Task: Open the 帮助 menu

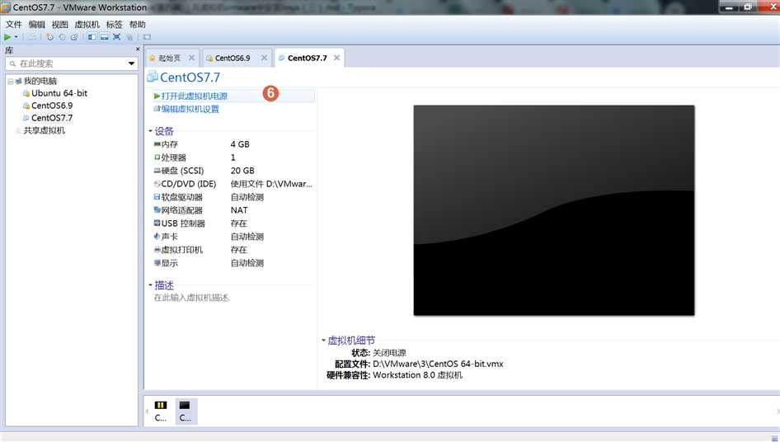Action: pos(138,25)
